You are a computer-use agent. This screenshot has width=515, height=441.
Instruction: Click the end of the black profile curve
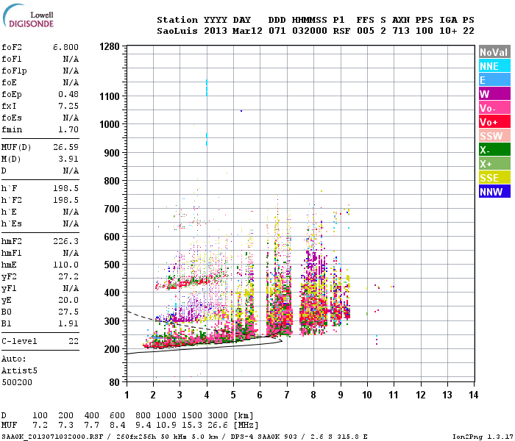click(x=282, y=341)
